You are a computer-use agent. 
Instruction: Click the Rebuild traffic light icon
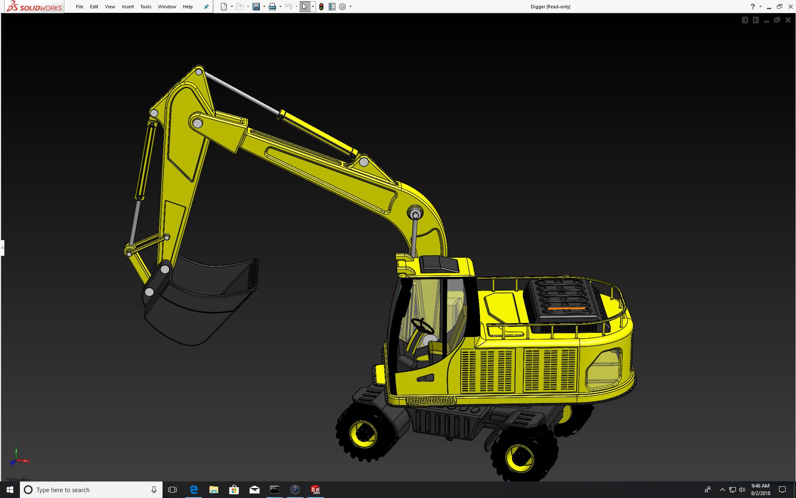coord(321,7)
